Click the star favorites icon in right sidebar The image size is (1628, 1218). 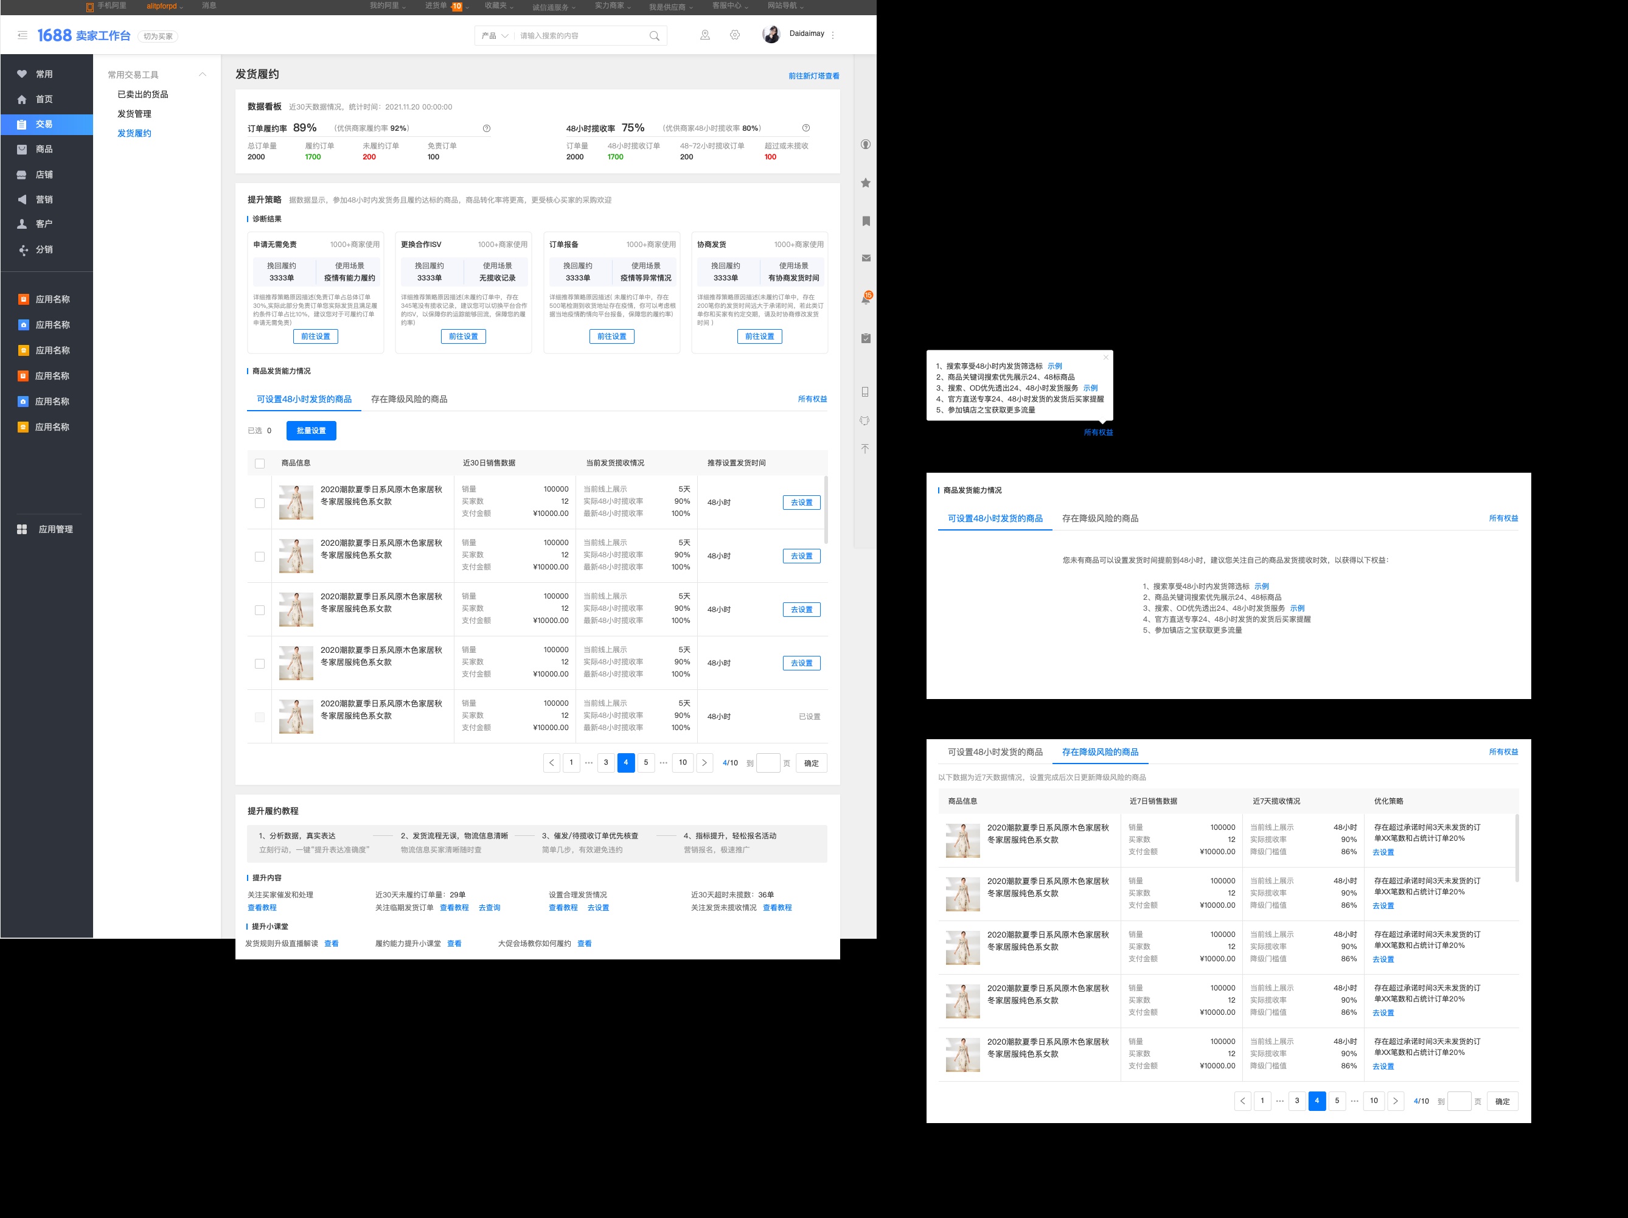866,183
